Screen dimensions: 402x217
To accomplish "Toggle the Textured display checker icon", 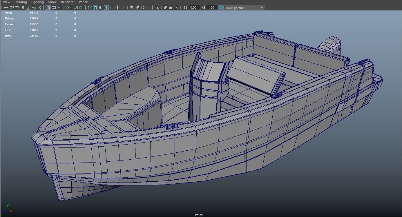I will 112,8.
